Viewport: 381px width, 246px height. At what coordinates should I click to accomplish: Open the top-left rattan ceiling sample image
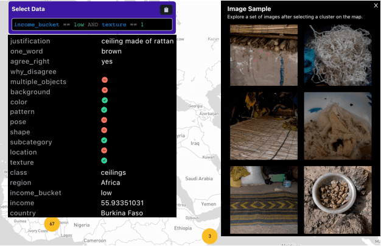264,55
